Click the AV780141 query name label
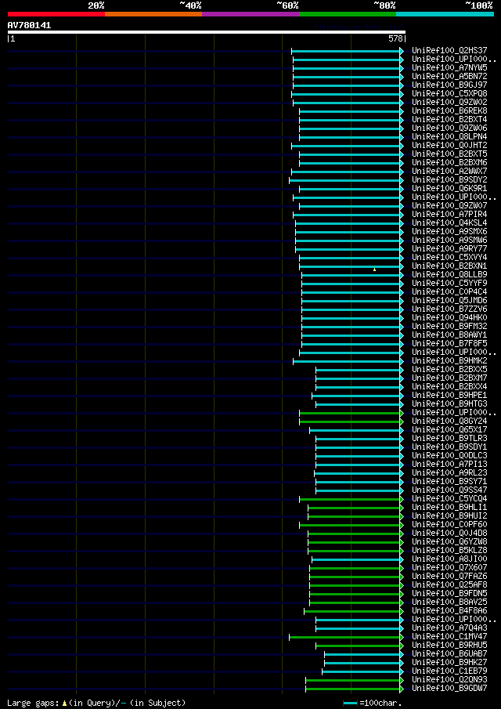The height and width of the screenshot is (709, 501). (x=30, y=26)
